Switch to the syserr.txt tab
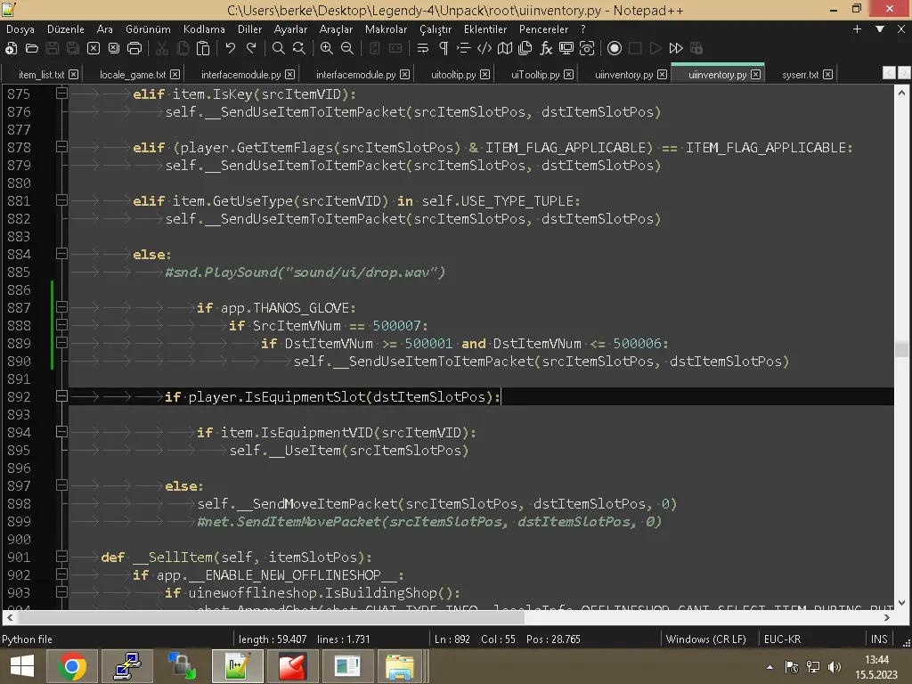Image resolution: width=912 pixels, height=684 pixels. (x=799, y=75)
